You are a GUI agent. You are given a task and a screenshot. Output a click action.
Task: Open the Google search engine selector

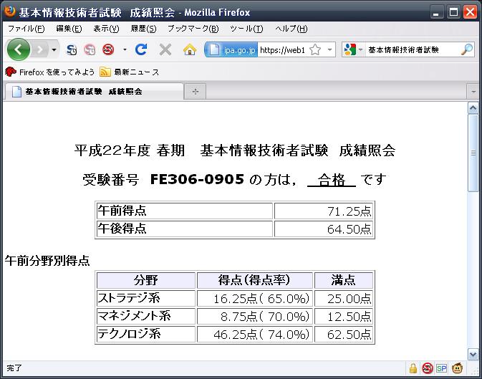pos(354,49)
